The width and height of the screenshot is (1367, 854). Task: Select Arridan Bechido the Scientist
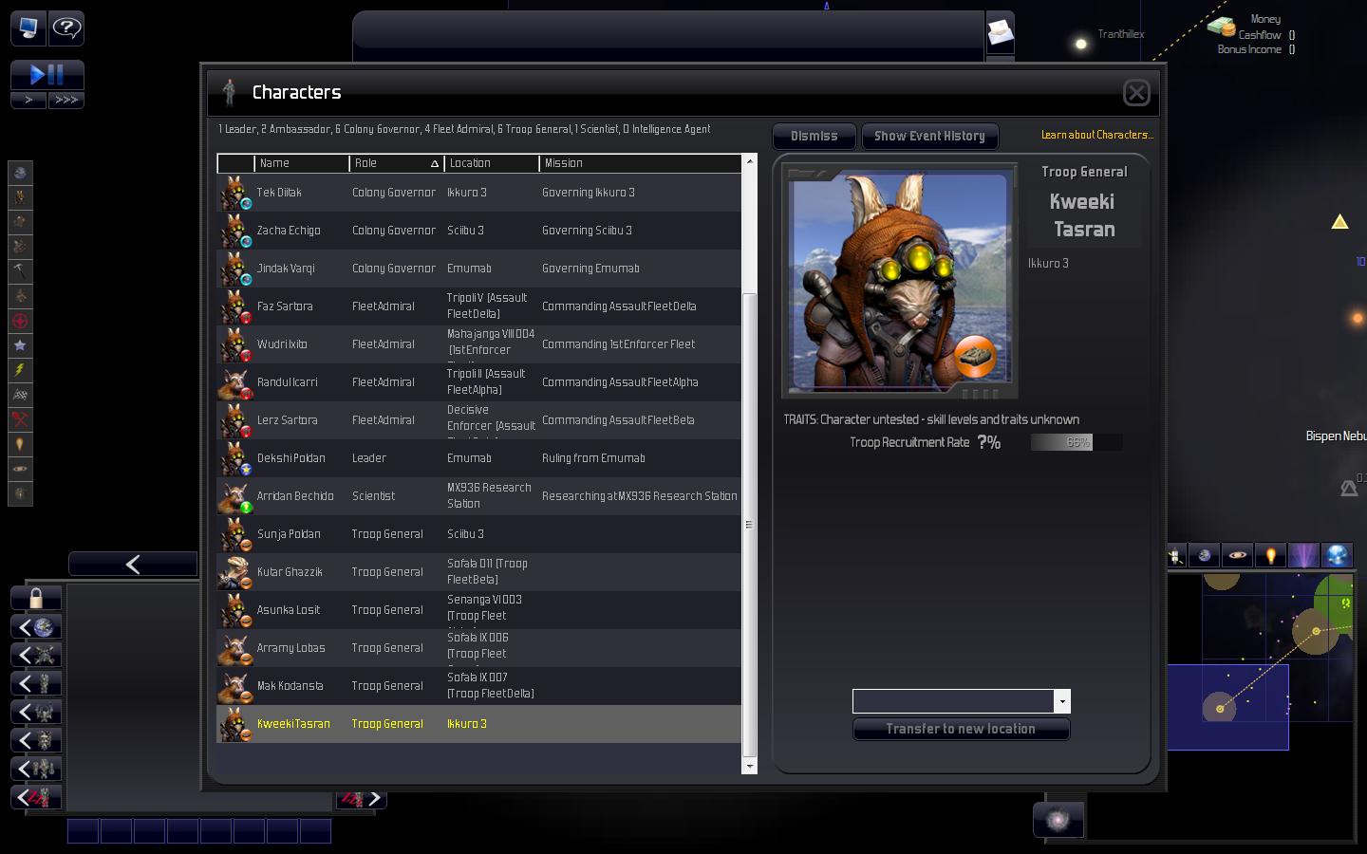click(478, 496)
